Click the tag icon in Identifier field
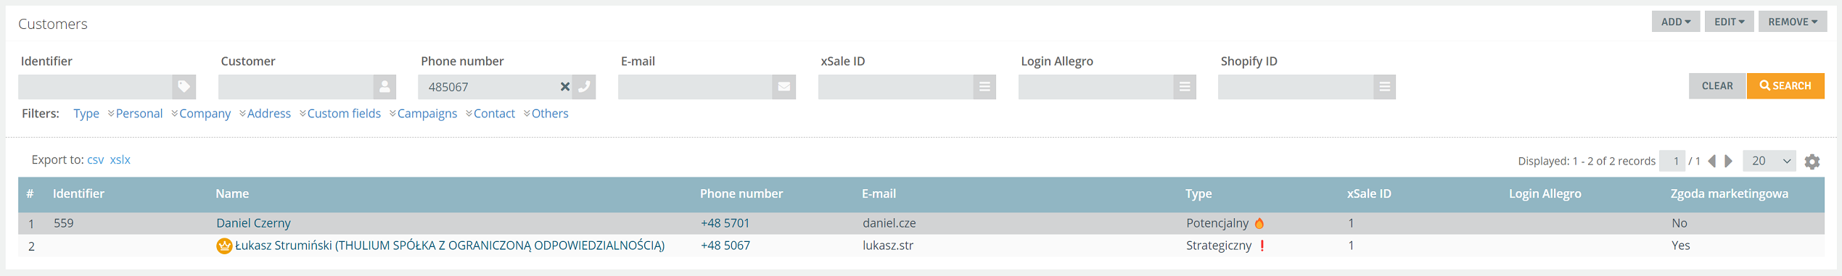This screenshot has width=1842, height=276. coord(184,87)
